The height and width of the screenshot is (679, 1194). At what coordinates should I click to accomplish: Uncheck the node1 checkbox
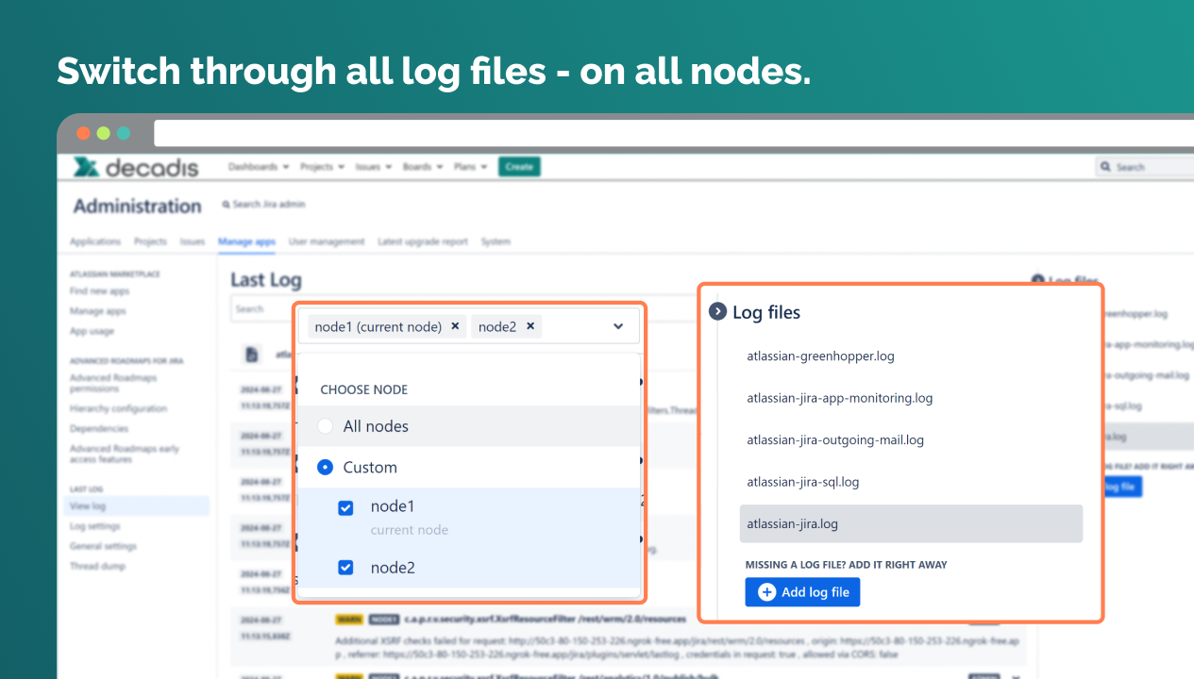pos(345,508)
